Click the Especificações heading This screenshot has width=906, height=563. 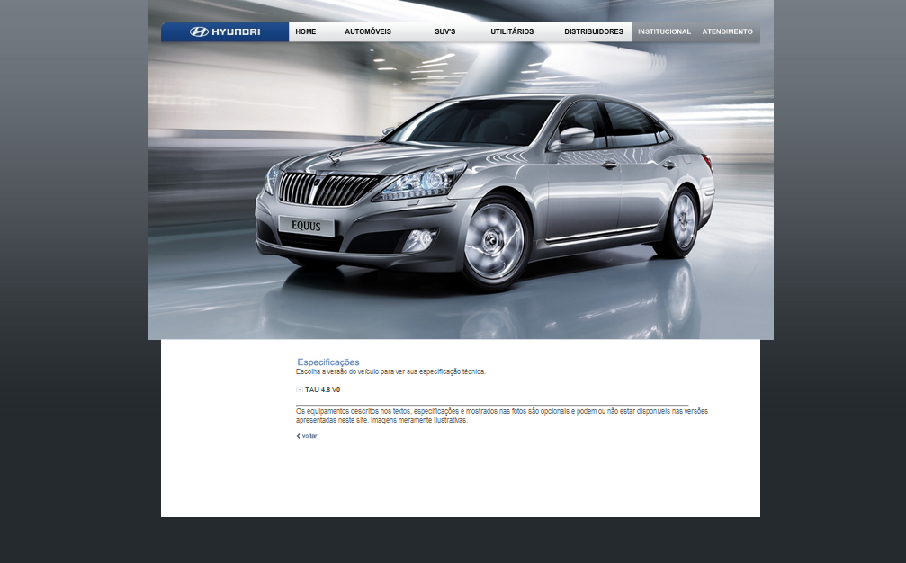(x=328, y=362)
